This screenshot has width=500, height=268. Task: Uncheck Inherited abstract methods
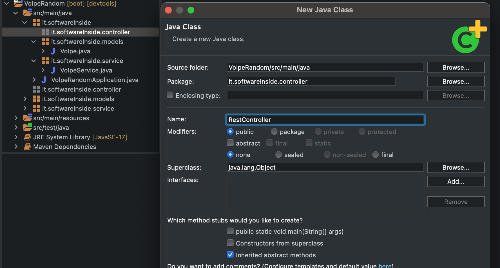[x=230, y=255]
